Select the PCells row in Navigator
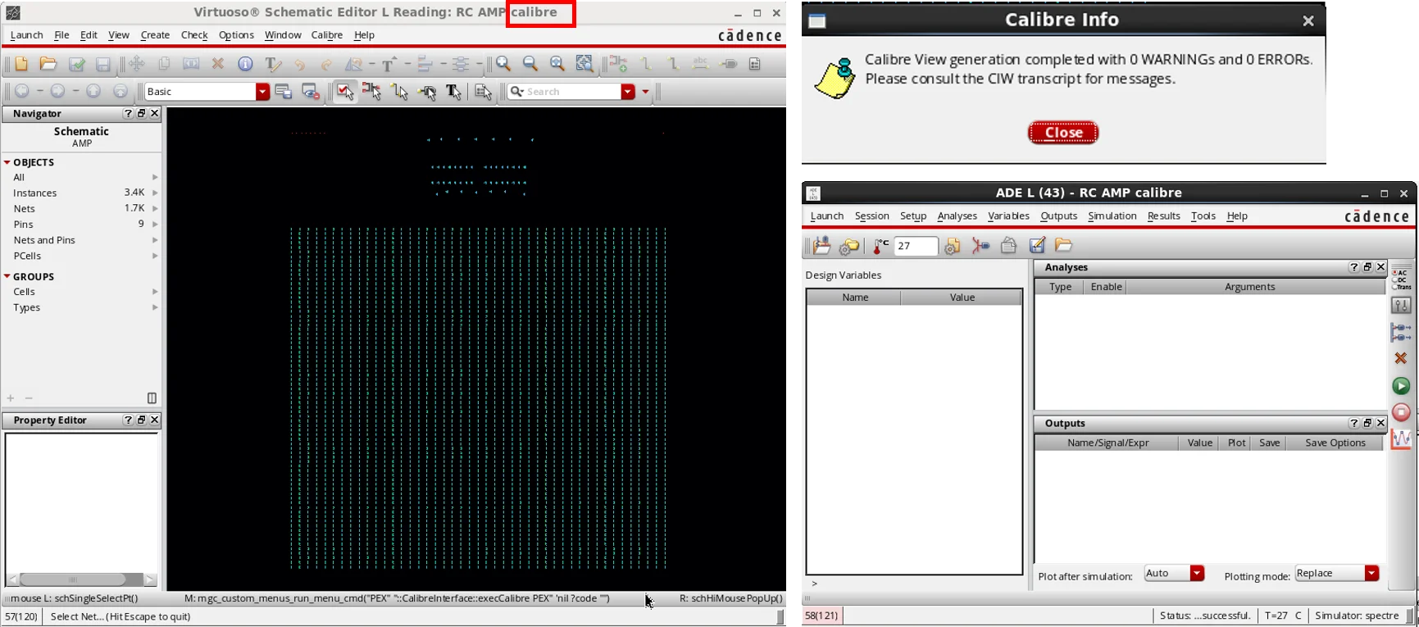Viewport: 1419px width, 627px height. [x=81, y=256]
